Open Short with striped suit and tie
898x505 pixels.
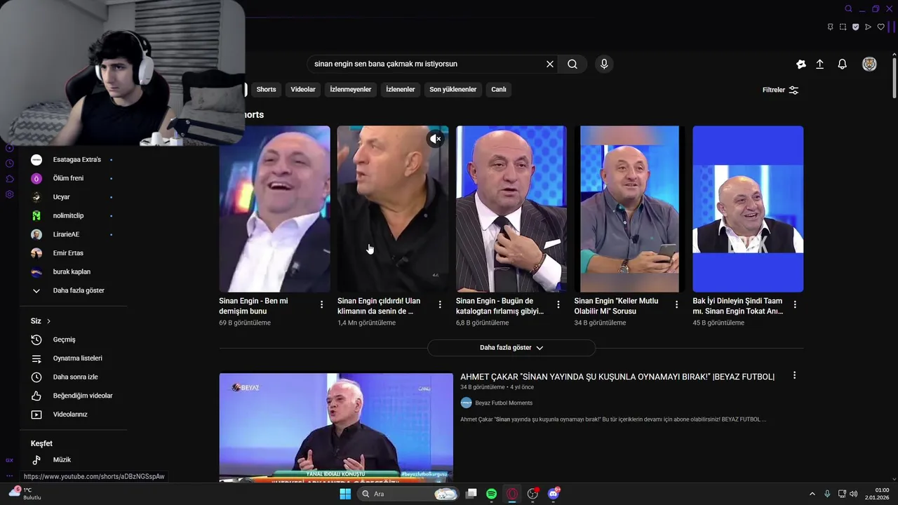(x=511, y=209)
